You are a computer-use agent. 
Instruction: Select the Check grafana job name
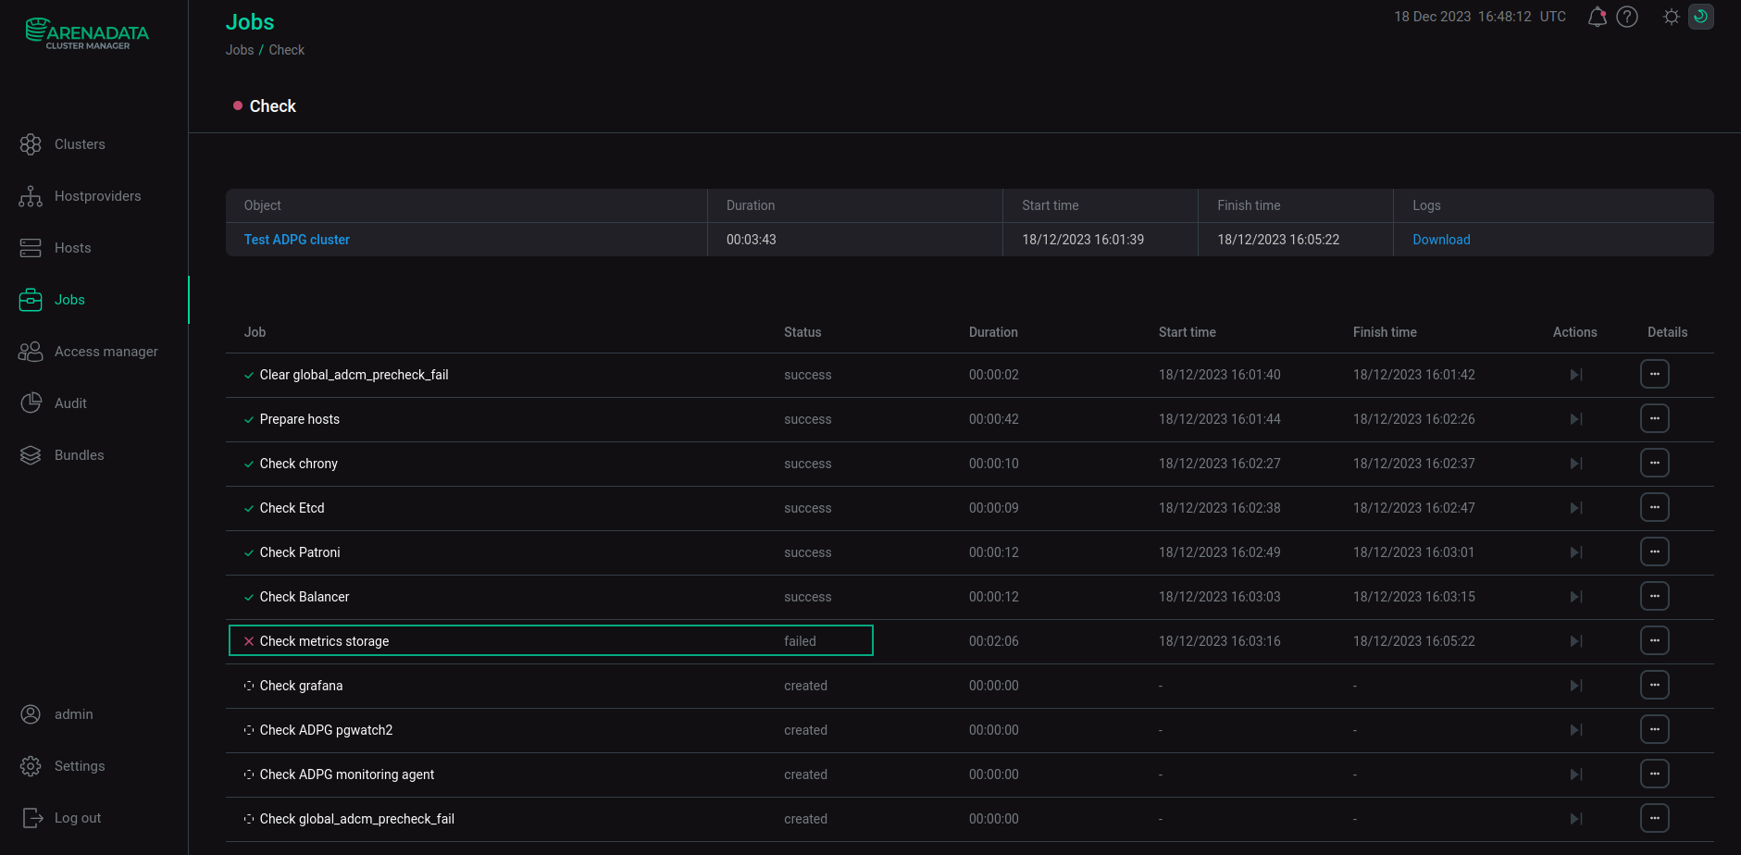click(302, 686)
